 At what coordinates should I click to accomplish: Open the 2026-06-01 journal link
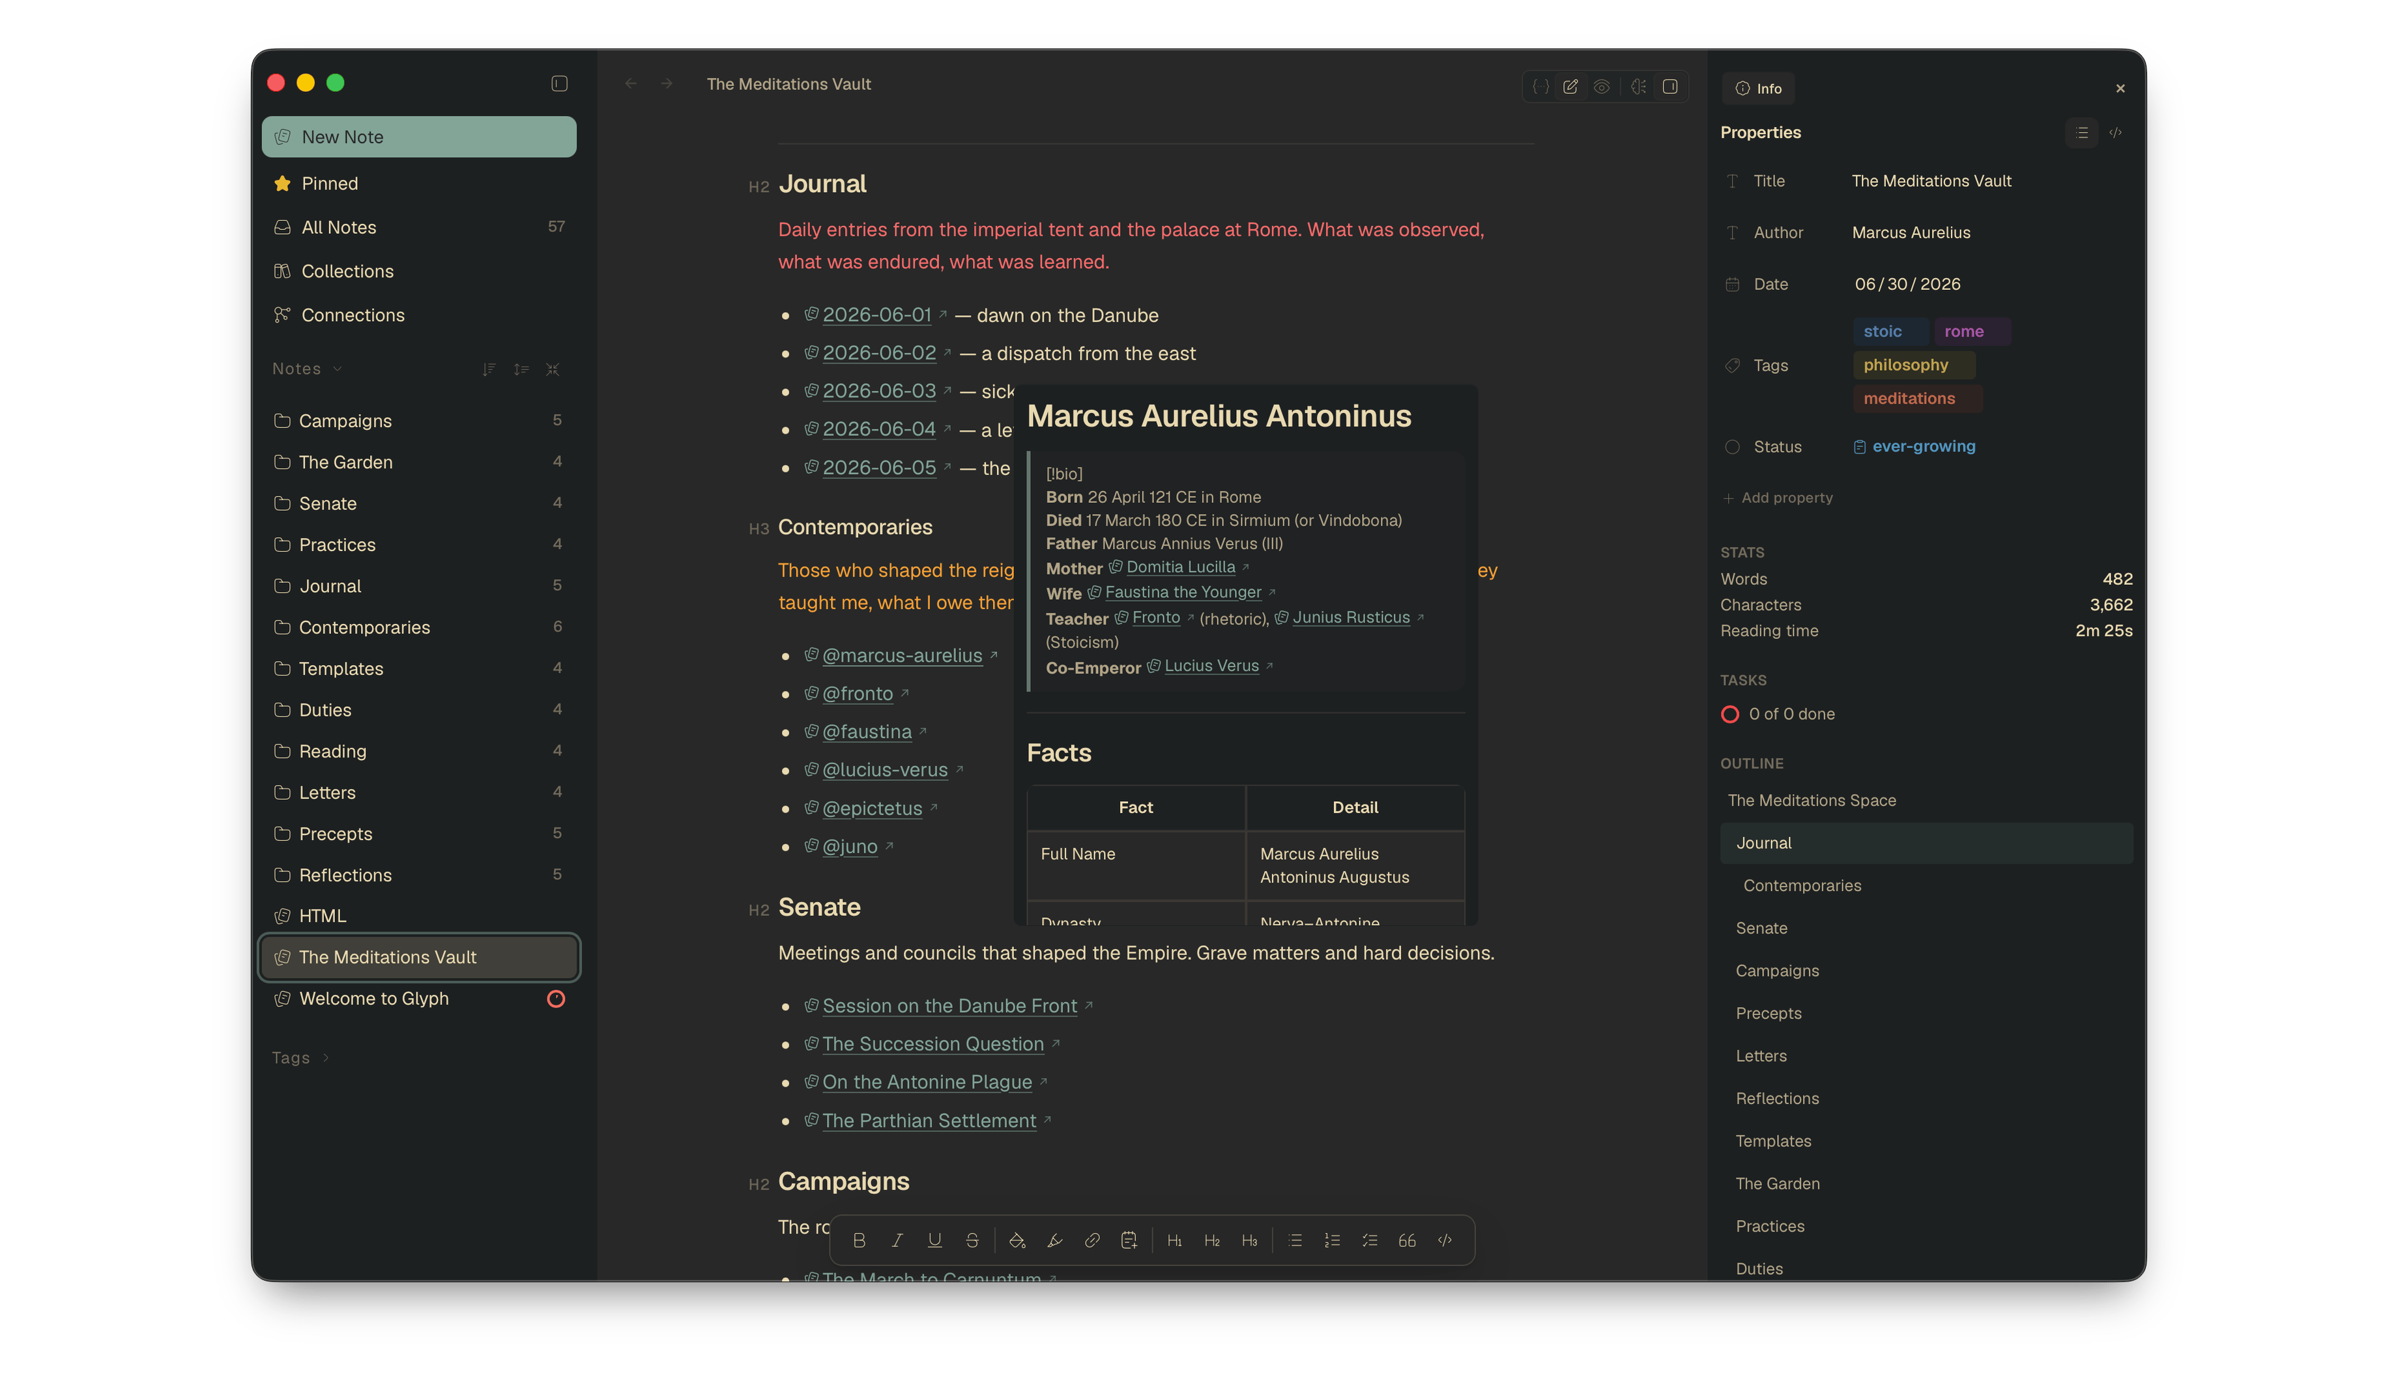tap(877, 315)
